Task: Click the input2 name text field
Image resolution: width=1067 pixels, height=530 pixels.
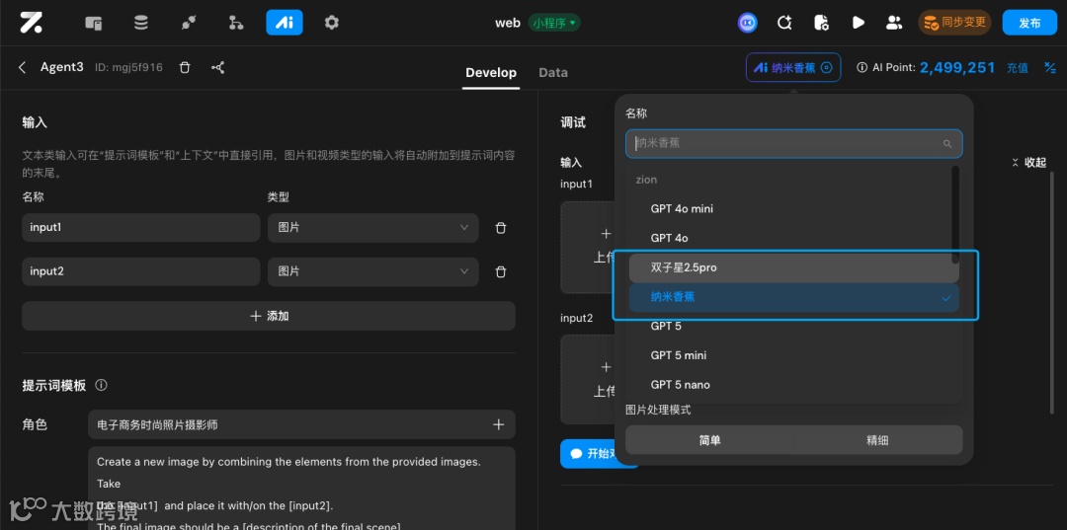Action: click(x=141, y=271)
